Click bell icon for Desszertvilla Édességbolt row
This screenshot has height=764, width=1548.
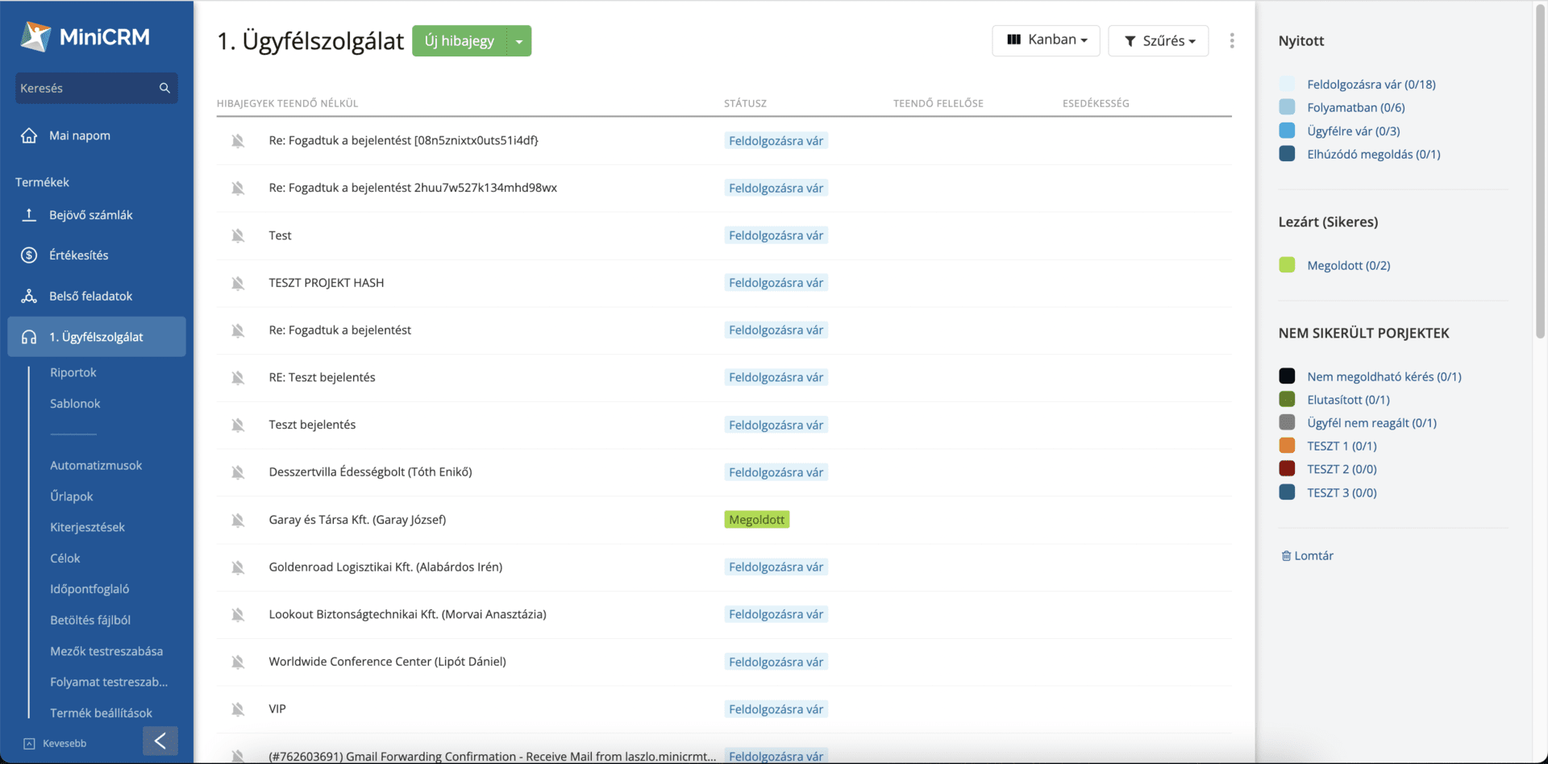pos(238,472)
